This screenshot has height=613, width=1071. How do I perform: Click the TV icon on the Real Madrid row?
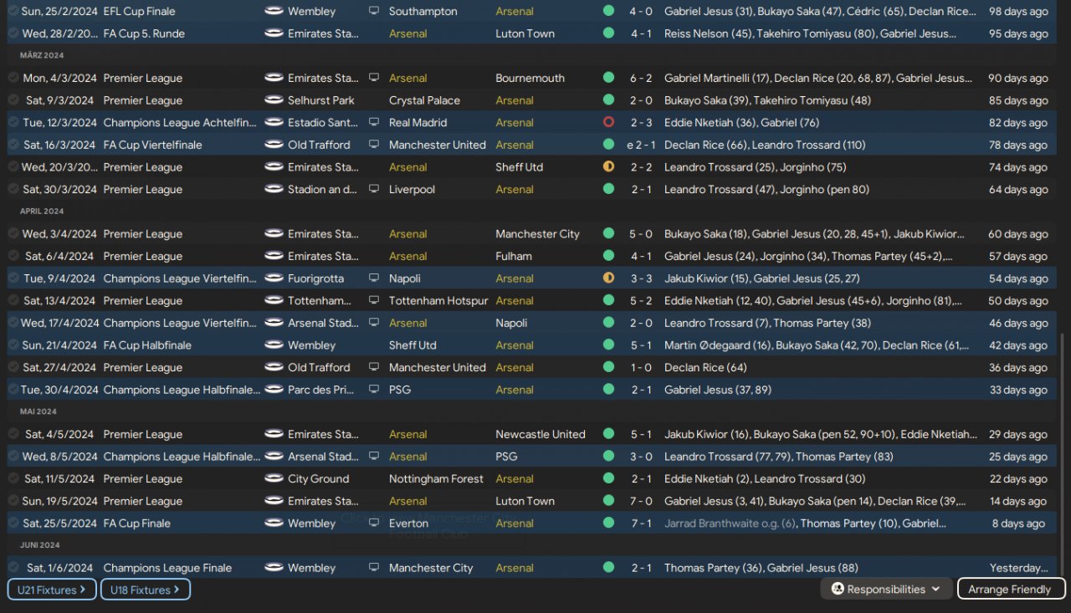click(374, 122)
